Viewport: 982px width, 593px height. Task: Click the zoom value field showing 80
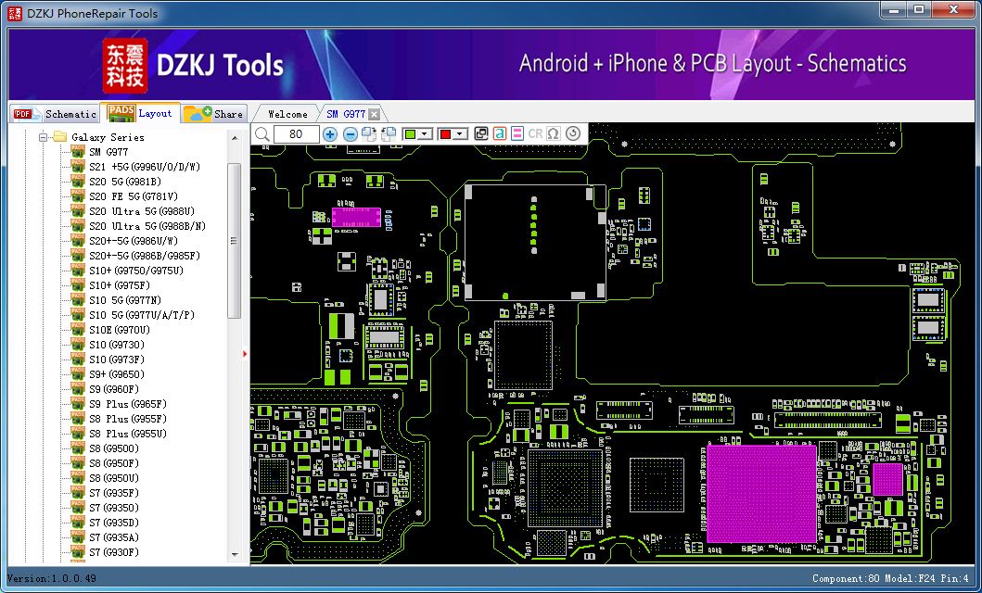click(x=296, y=133)
